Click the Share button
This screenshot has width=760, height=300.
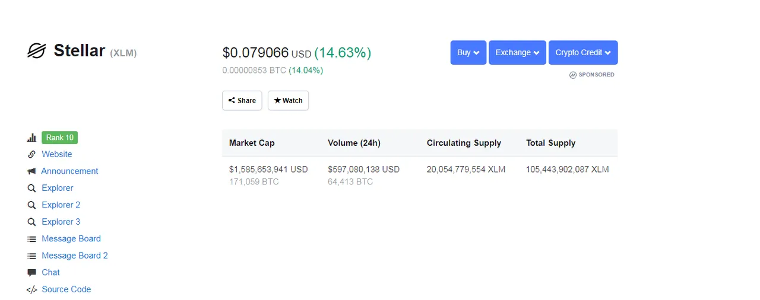242,100
